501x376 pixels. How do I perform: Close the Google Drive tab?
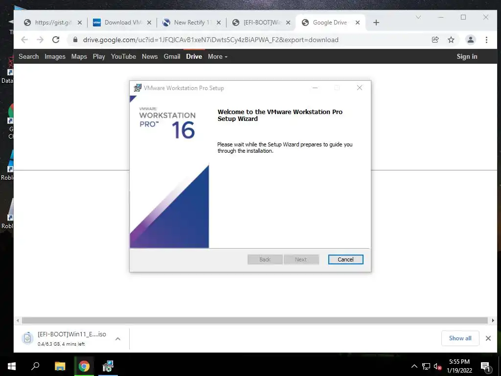(358, 23)
